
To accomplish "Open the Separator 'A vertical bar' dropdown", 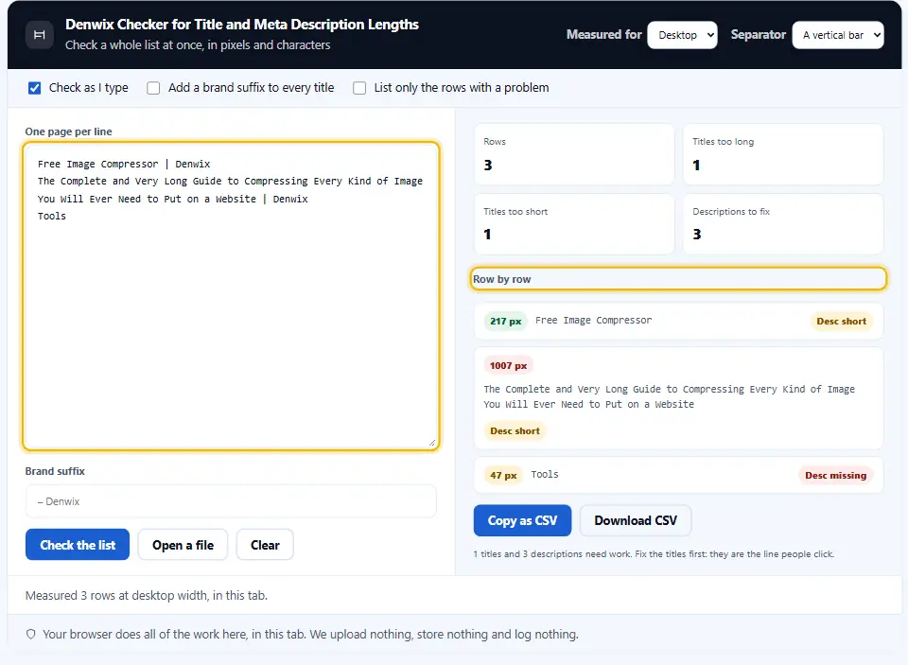I will [838, 35].
